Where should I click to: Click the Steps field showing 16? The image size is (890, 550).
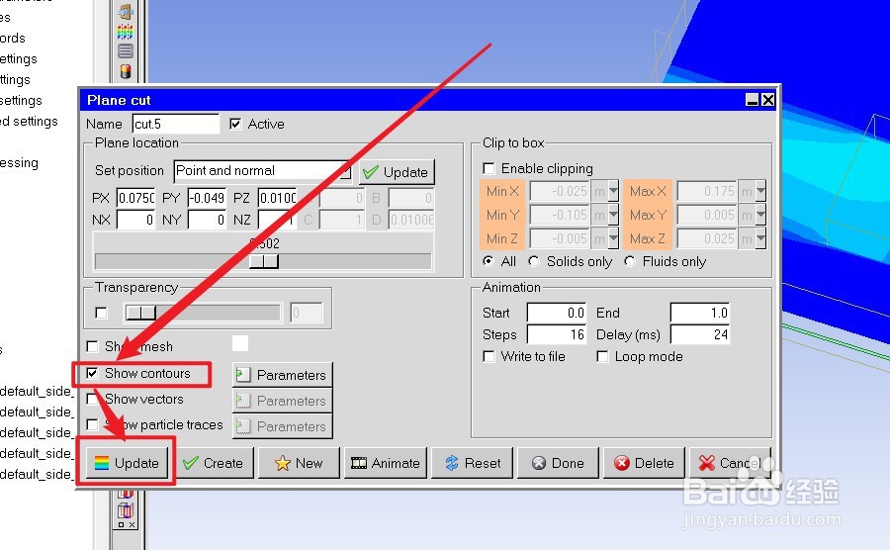click(557, 334)
